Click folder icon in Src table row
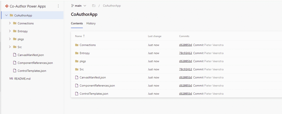282x114 pixels. pyautogui.click(x=77, y=69)
